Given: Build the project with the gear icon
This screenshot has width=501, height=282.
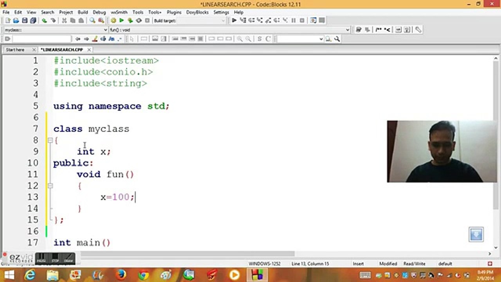Looking at the screenshot, I should 113,20.
